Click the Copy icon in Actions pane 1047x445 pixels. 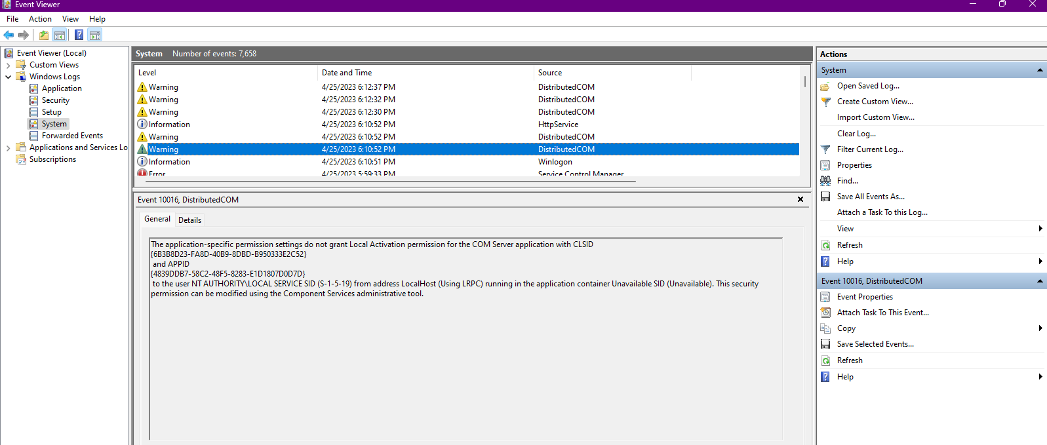pyautogui.click(x=825, y=328)
